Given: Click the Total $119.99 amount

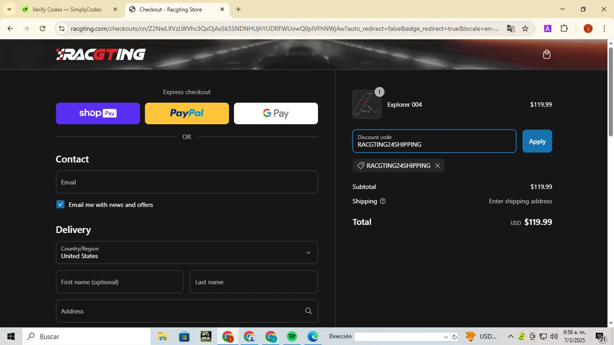Looking at the screenshot, I should 538,222.
